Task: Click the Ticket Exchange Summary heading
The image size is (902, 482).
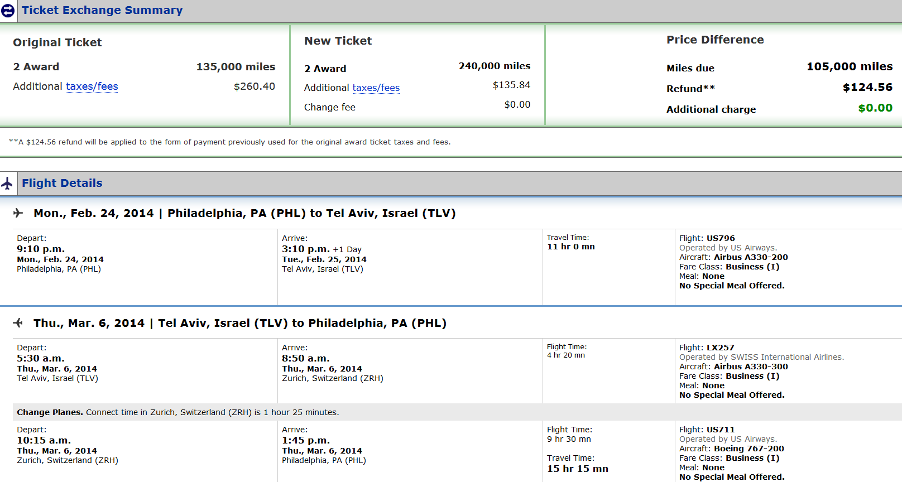Action: (x=102, y=10)
